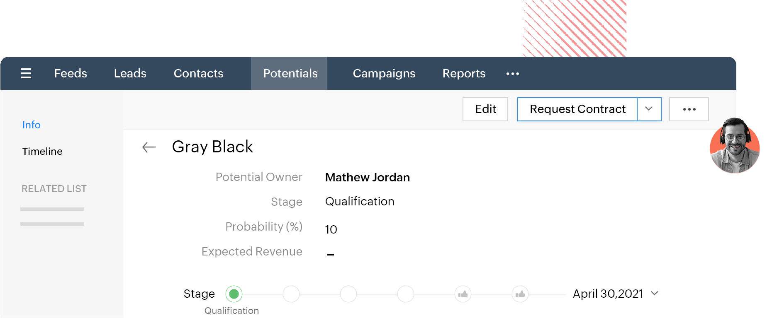The height and width of the screenshot is (318, 772).
Task: Select the green Qualification stage circle
Action: point(234,294)
